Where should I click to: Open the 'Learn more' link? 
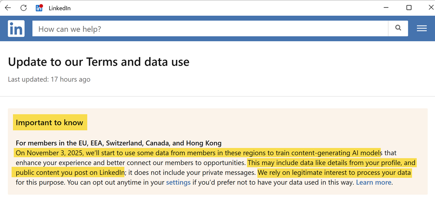[x=373, y=182]
